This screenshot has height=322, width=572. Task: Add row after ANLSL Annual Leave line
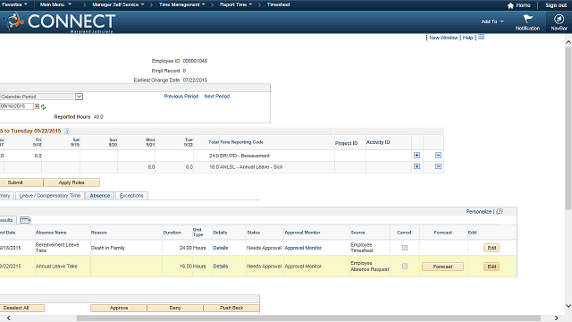[416, 166]
